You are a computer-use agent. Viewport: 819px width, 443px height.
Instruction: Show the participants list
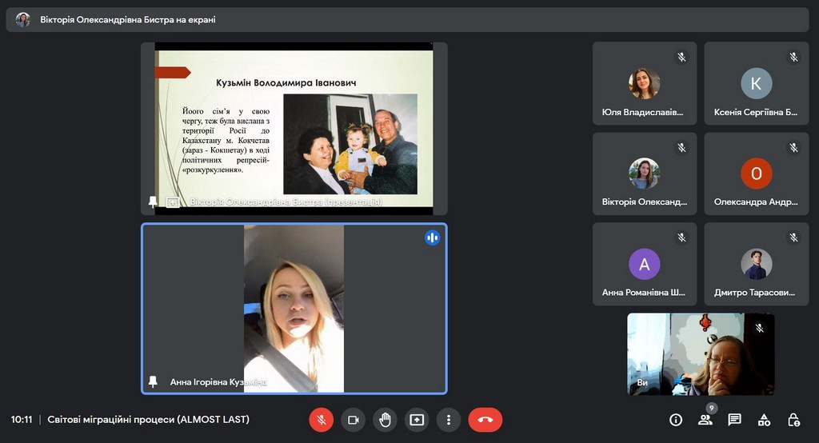coord(705,420)
